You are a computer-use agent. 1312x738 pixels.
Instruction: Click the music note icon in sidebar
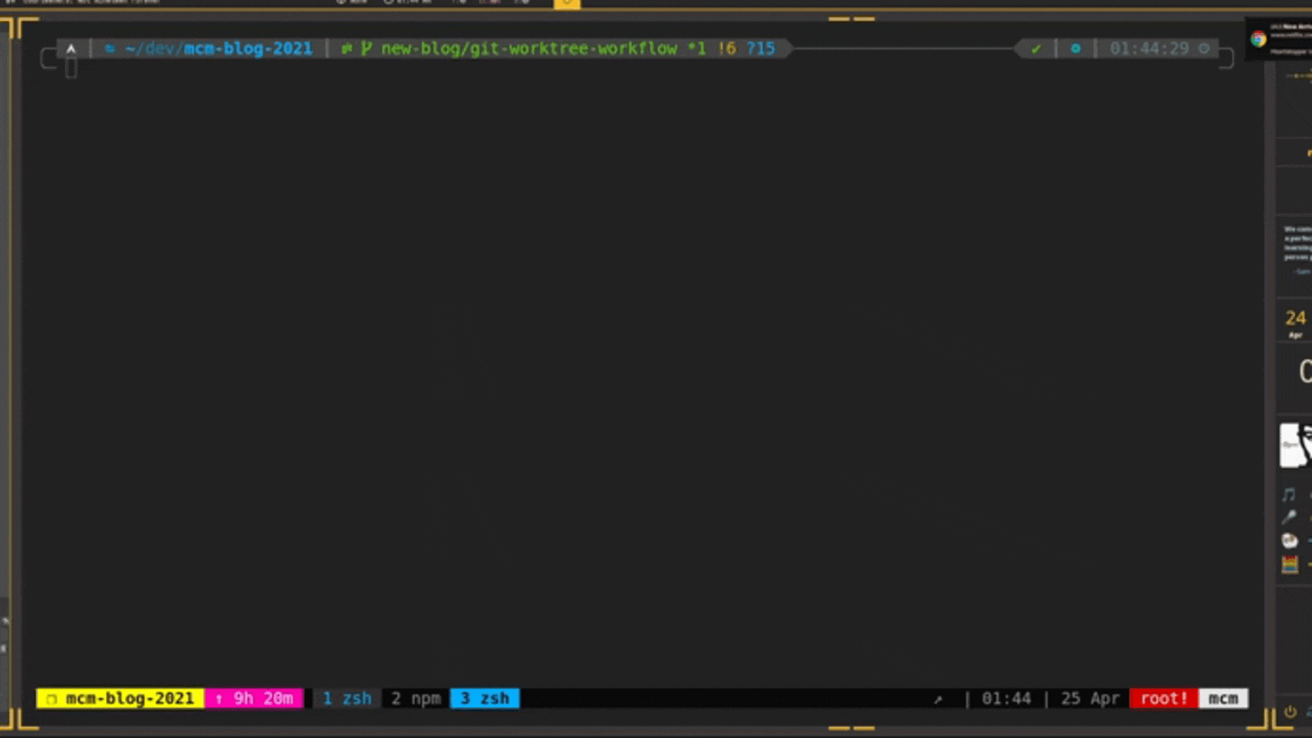click(1289, 494)
